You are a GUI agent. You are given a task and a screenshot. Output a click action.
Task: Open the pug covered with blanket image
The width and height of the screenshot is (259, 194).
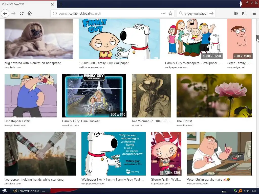(x=39, y=39)
